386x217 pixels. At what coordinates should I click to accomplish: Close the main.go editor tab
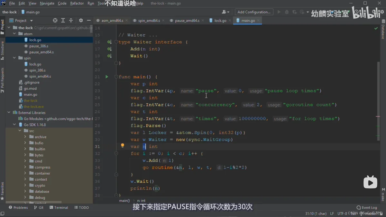pyautogui.click(x=258, y=21)
